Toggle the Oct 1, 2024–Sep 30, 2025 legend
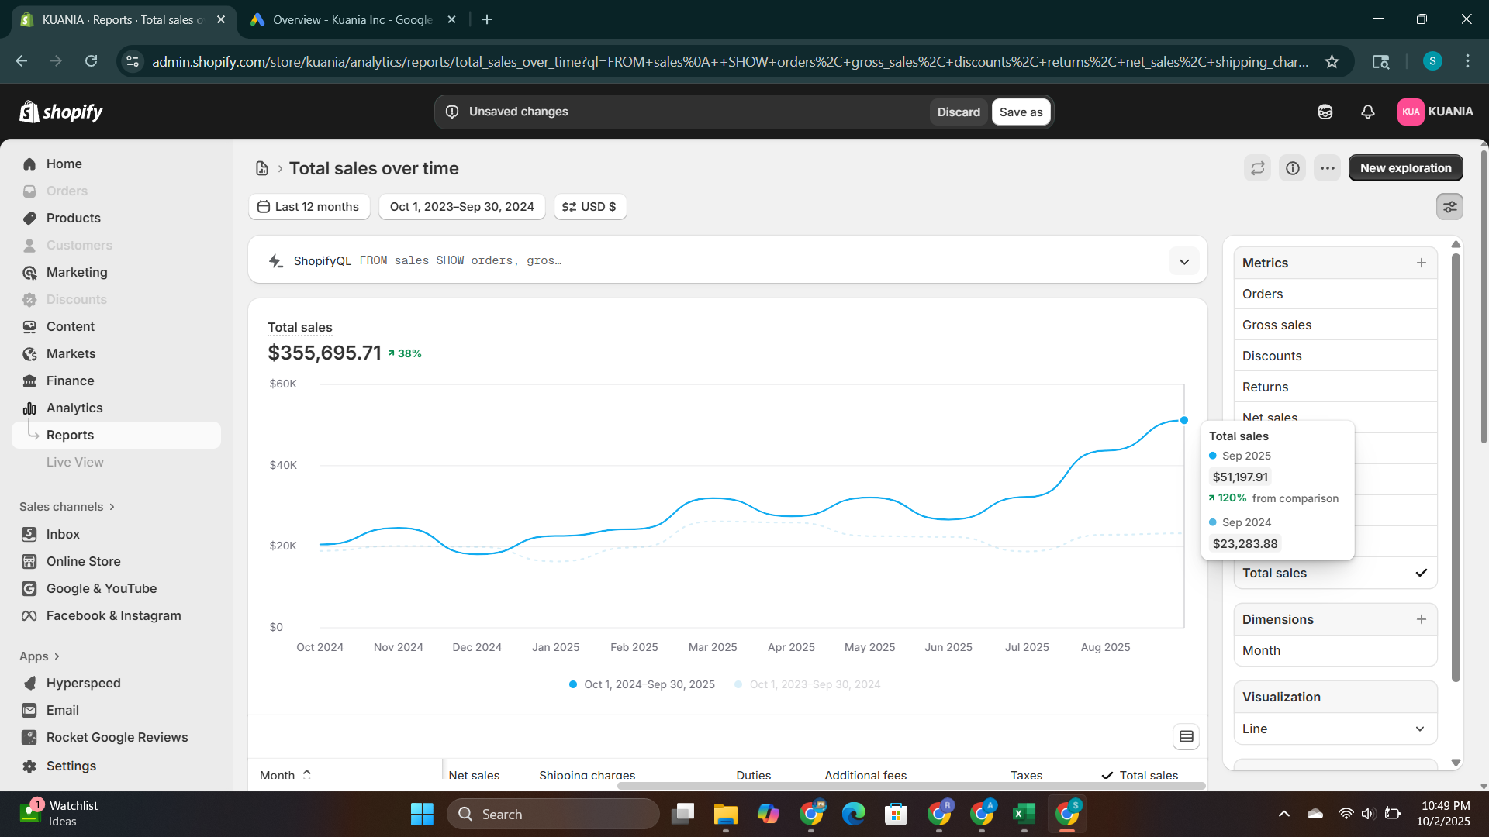1489x837 pixels. [641, 684]
